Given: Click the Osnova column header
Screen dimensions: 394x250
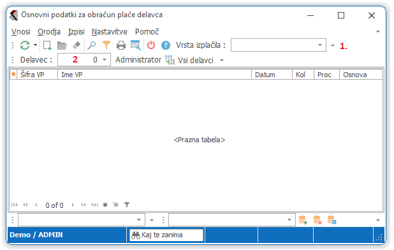Looking at the screenshot, I should coord(361,75).
